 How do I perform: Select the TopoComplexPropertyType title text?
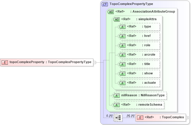pyautogui.click(x=131, y=4)
